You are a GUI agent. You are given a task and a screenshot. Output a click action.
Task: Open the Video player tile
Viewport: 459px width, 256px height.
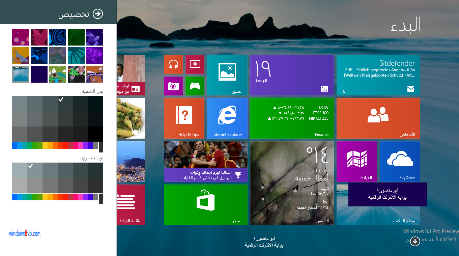tap(195, 64)
